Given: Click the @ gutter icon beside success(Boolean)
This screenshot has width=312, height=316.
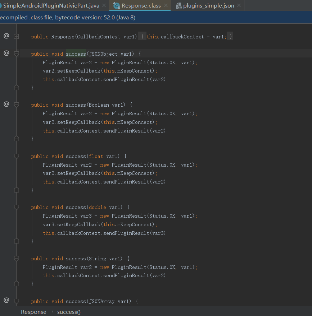Looking at the screenshot, I should point(6,104).
